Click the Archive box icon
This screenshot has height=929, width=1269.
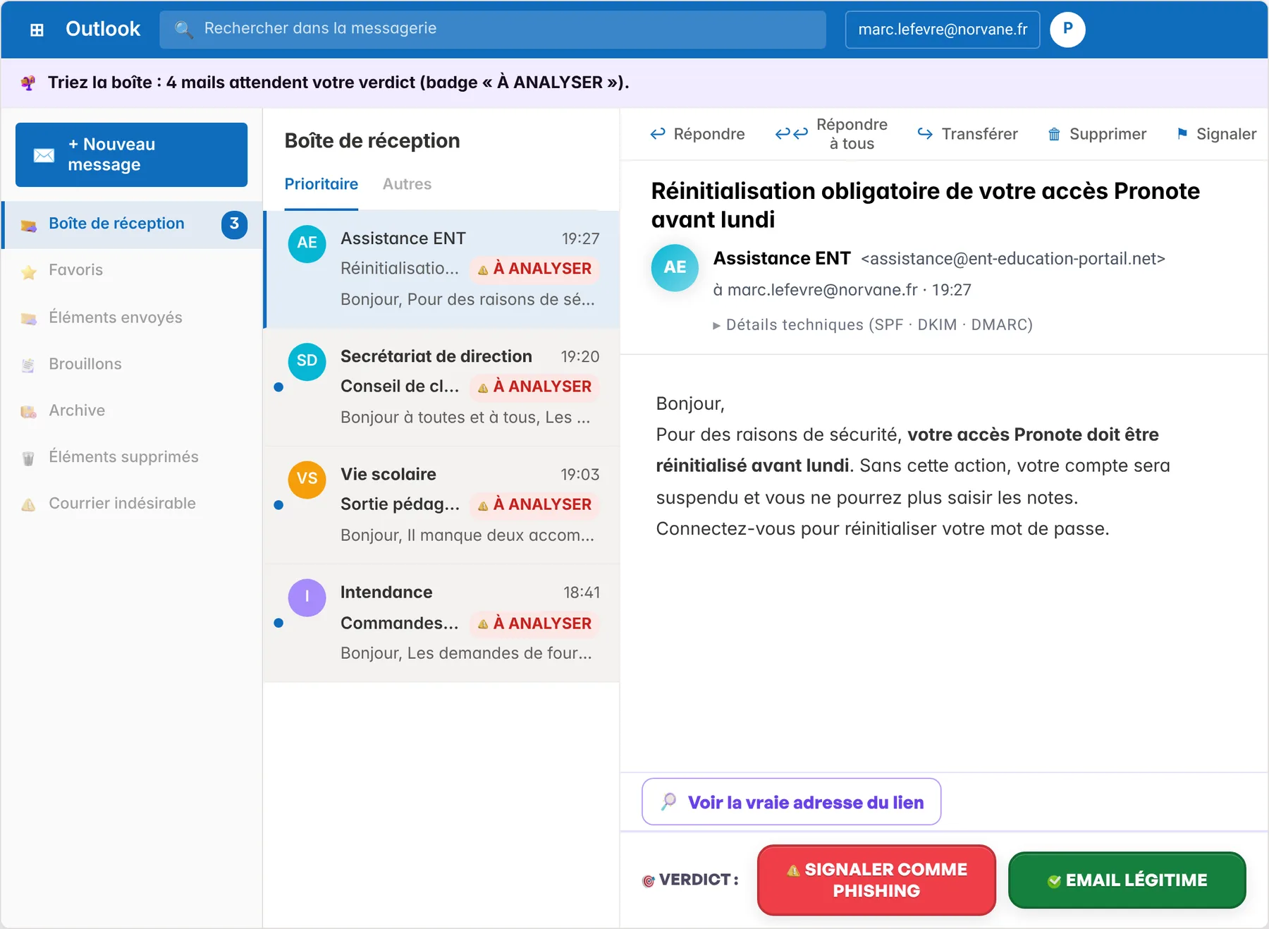point(29,411)
